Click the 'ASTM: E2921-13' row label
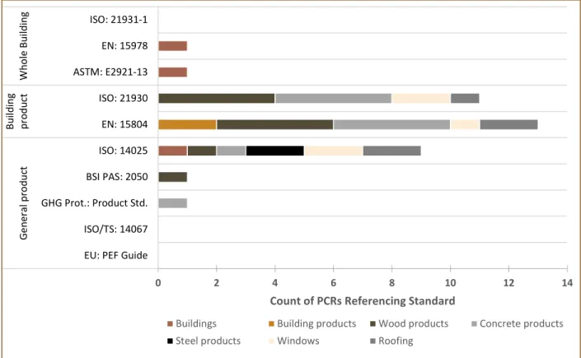The height and width of the screenshot is (358, 581). (x=110, y=72)
